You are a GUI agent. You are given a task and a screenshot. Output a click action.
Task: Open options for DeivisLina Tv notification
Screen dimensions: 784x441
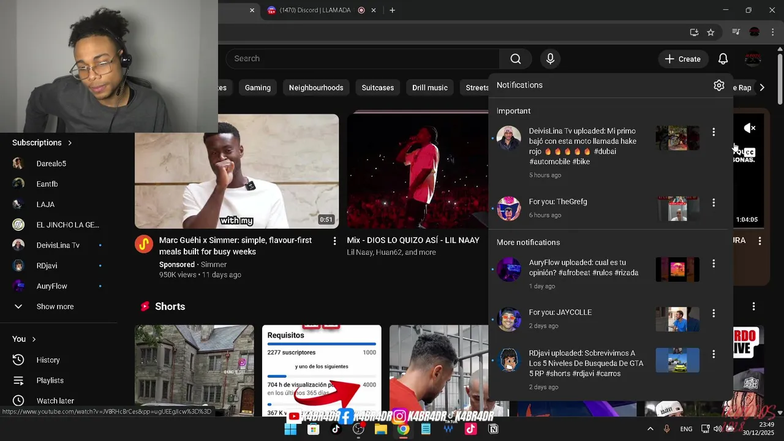coord(714,132)
